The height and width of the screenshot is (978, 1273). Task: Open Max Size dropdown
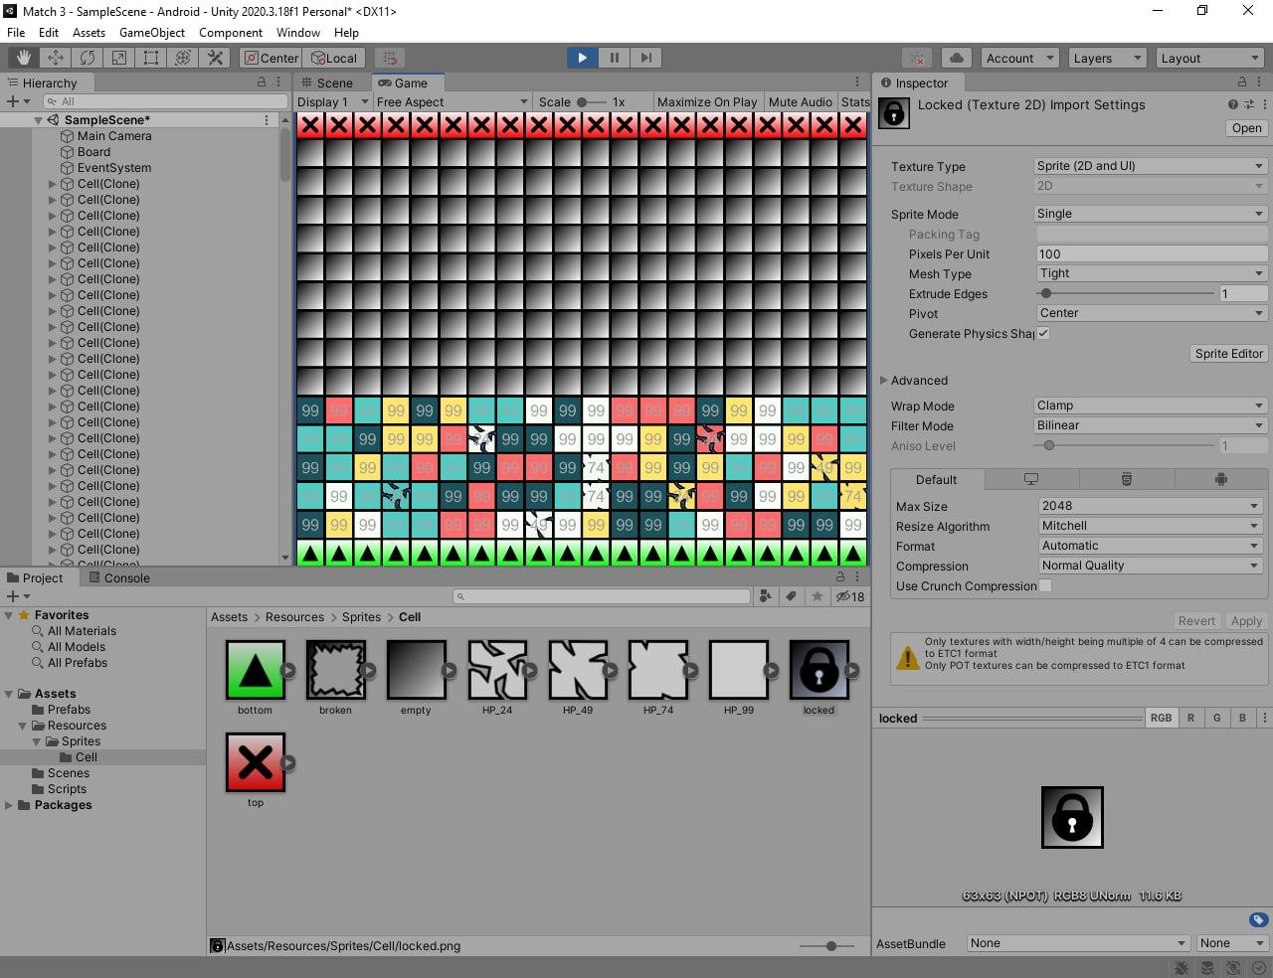point(1150,506)
